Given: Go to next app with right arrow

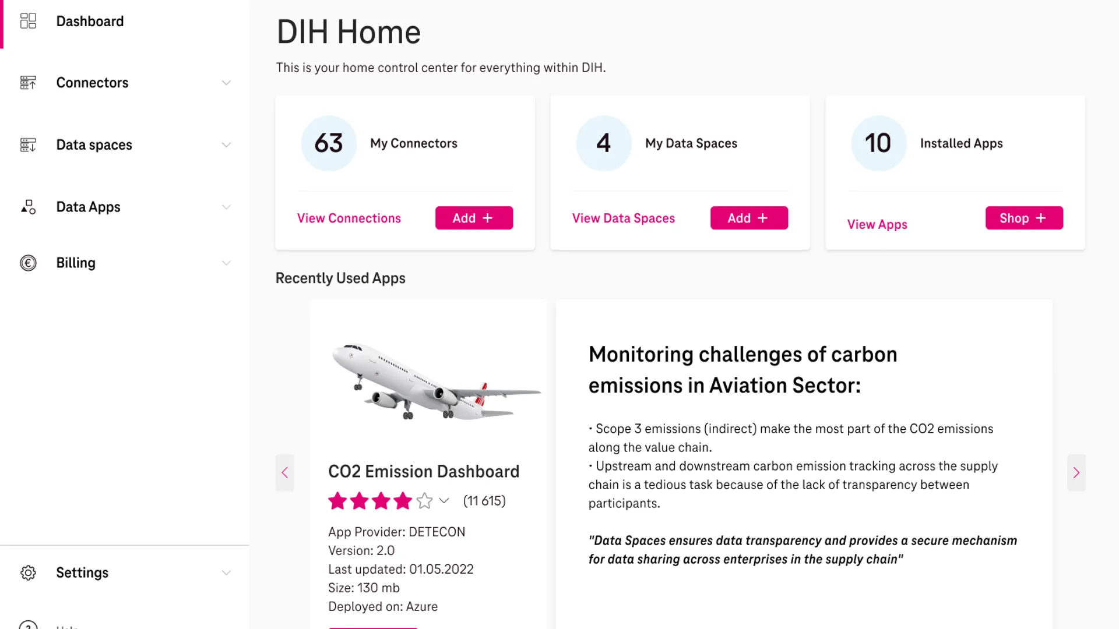Looking at the screenshot, I should tap(1076, 472).
